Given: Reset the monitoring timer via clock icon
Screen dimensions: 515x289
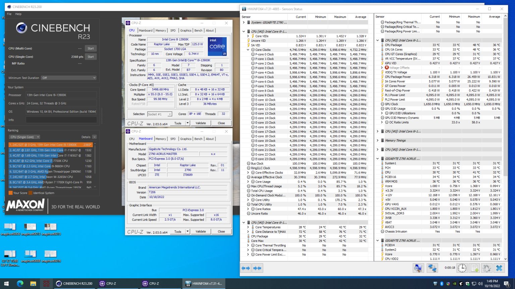Looking at the screenshot, I should [x=462, y=268].
